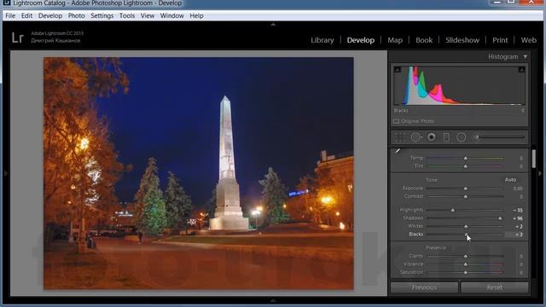Click the Histogram panel title

click(503, 56)
